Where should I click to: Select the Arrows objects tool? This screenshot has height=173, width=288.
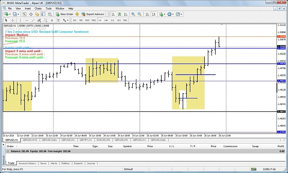point(65,20)
